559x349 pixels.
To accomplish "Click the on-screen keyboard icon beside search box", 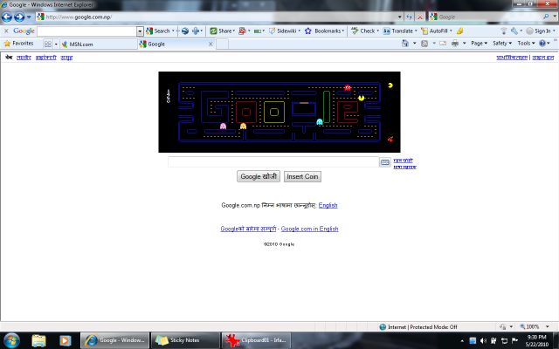I will click(384, 162).
